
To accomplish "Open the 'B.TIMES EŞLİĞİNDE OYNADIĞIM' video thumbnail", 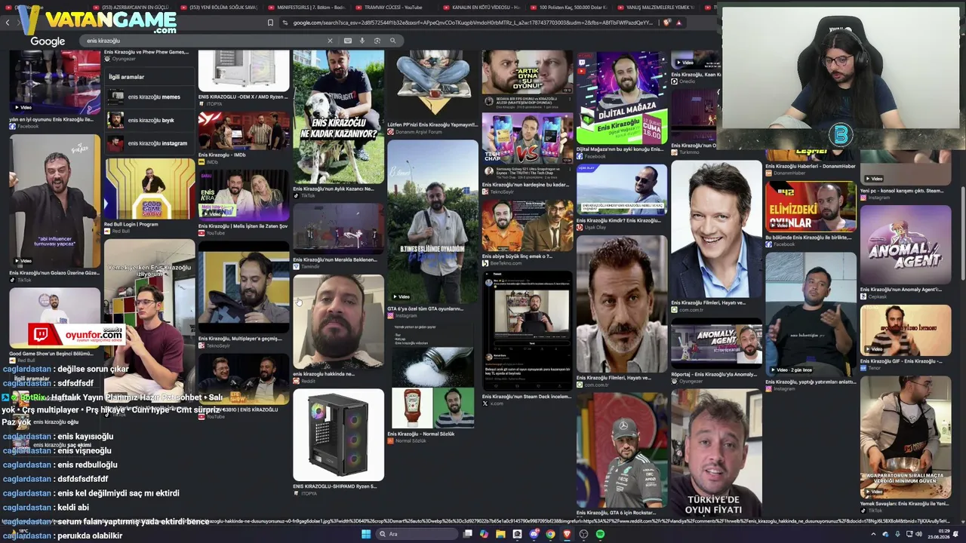I will tap(432, 221).
